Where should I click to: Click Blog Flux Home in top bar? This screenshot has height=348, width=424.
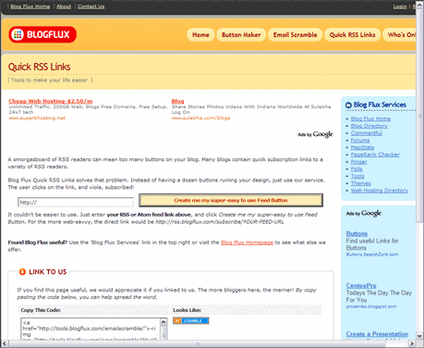30,6
